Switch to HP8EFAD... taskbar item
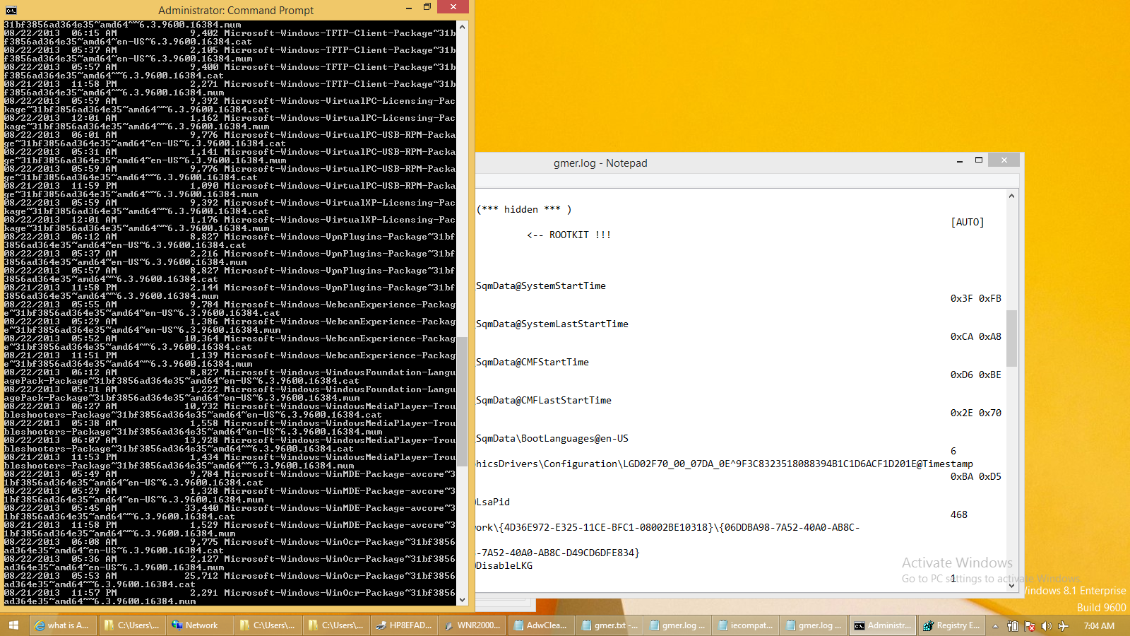Image resolution: width=1130 pixels, height=636 pixels. [404, 625]
